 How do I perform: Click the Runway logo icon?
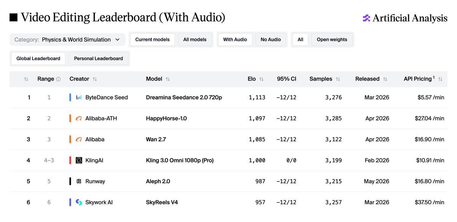(79, 181)
